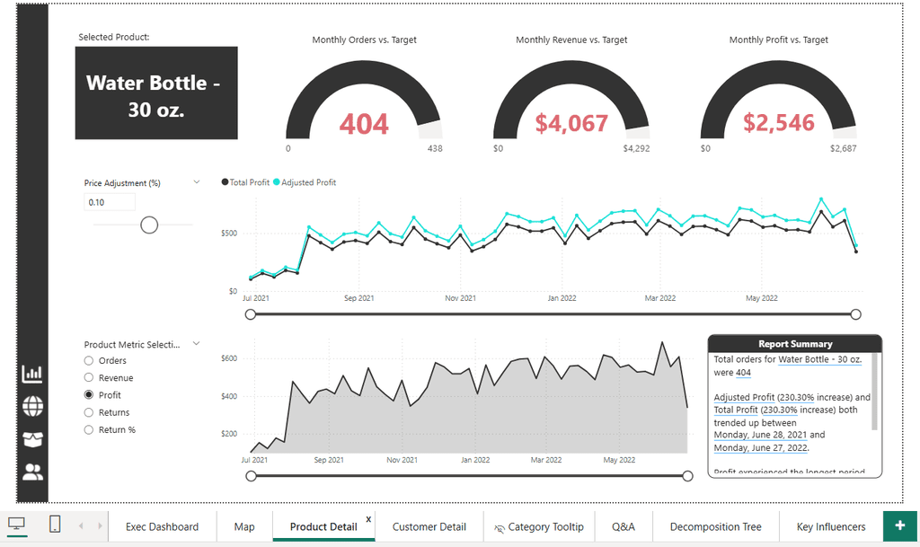Expand the Product Metric Selection chevron
This screenshot has height=547, width=920.
[x=197, y=344]
